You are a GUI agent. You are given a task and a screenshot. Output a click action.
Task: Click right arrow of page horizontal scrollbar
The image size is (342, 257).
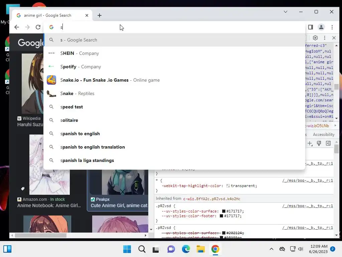pos(146,235)
